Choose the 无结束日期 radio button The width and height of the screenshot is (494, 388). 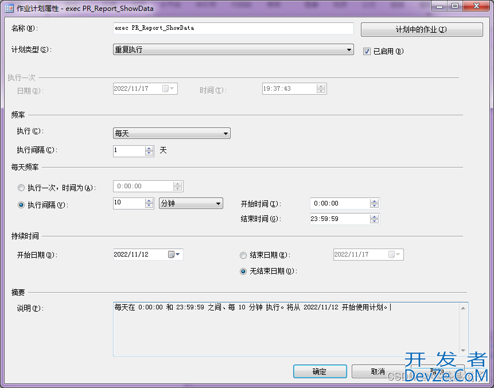point(243,271)
